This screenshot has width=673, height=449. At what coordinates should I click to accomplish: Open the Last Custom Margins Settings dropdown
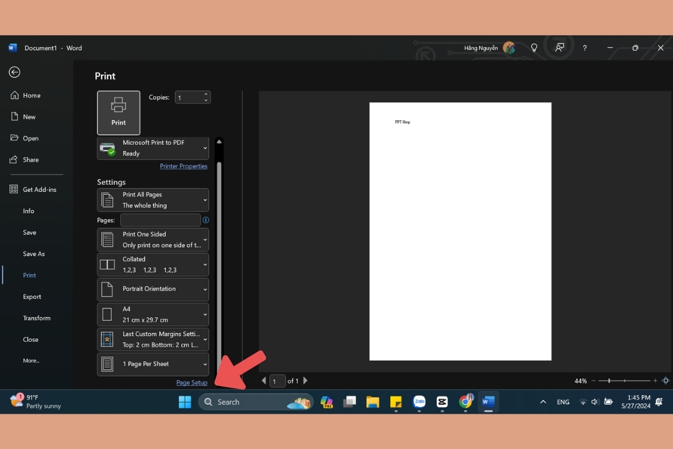coord(153,339)
